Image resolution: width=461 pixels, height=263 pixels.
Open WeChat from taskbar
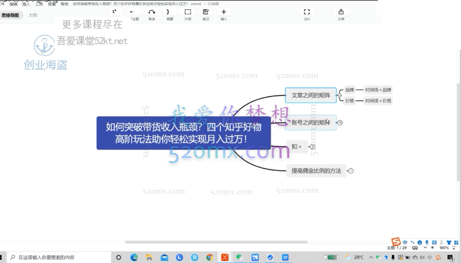(239, 257)
